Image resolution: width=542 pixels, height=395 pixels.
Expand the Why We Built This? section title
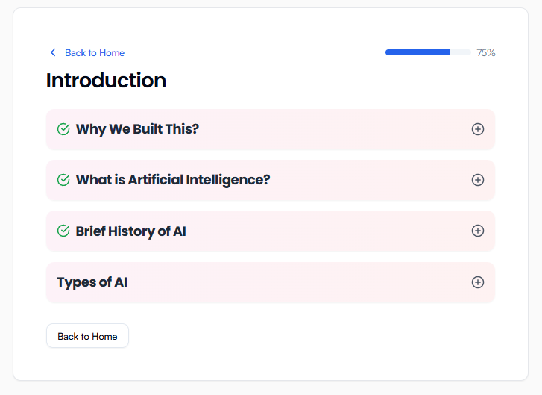point(137,129)
